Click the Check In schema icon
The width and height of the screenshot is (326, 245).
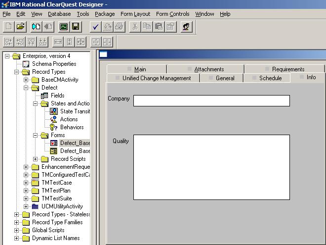pyautogui.click(x=48, y=27)
